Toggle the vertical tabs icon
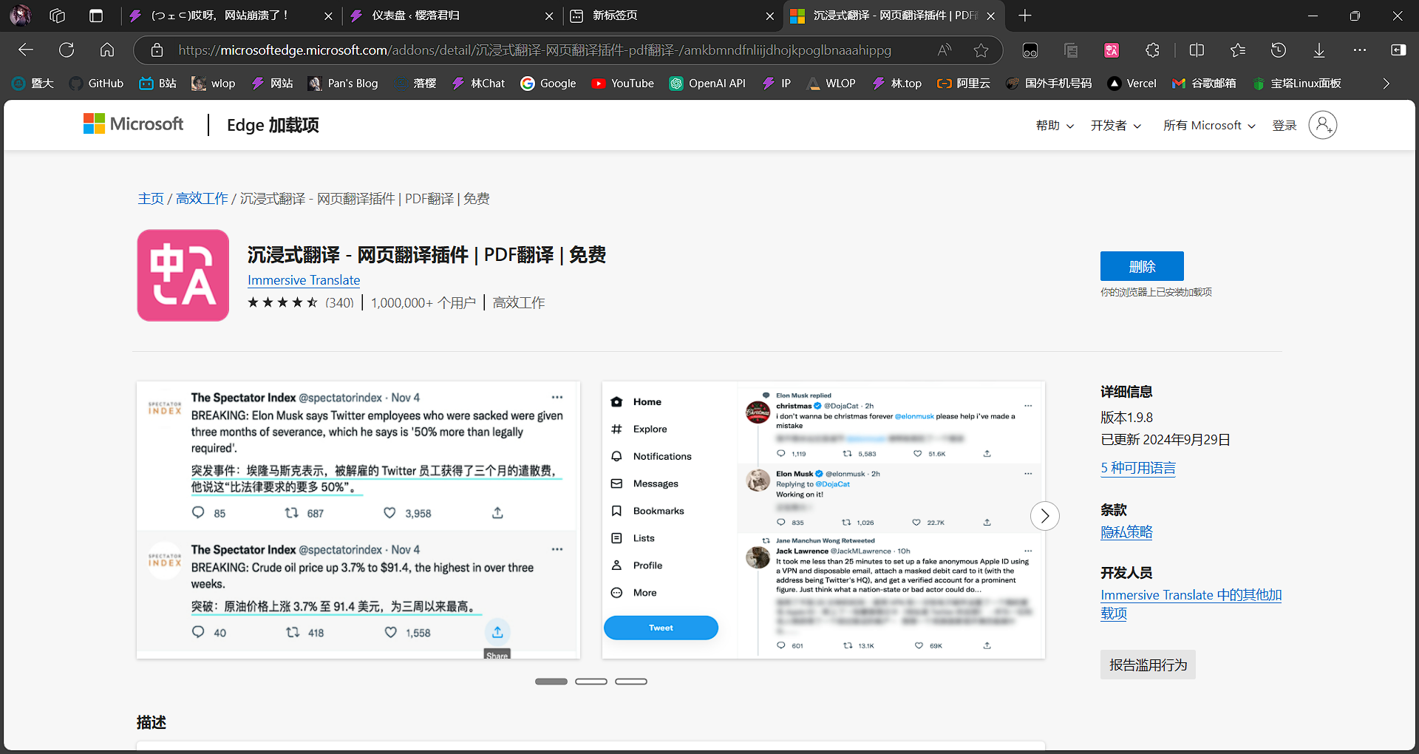 coord(96,16)
